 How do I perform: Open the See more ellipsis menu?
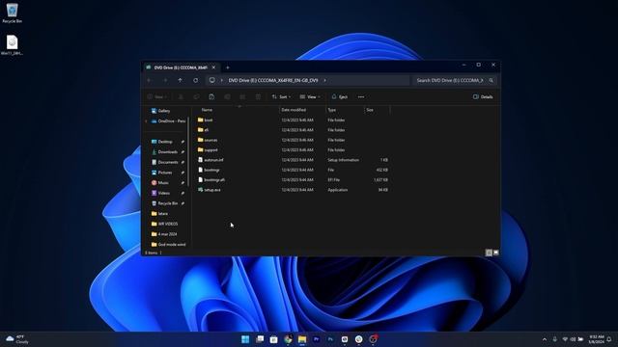(x=361, y=96)
